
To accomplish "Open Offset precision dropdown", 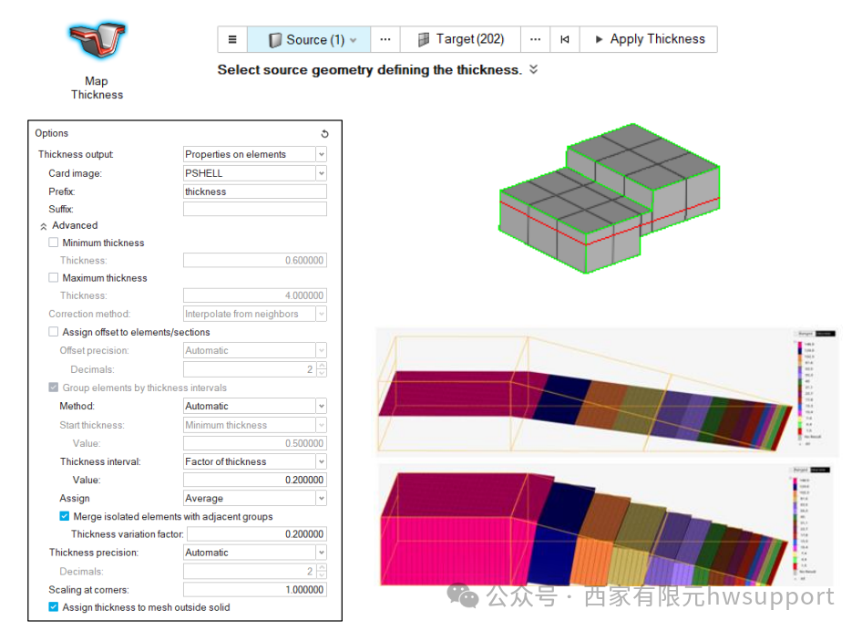I will coord(255,350).
